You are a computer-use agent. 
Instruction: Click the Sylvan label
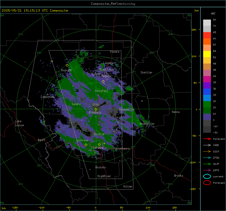point(96,74)
